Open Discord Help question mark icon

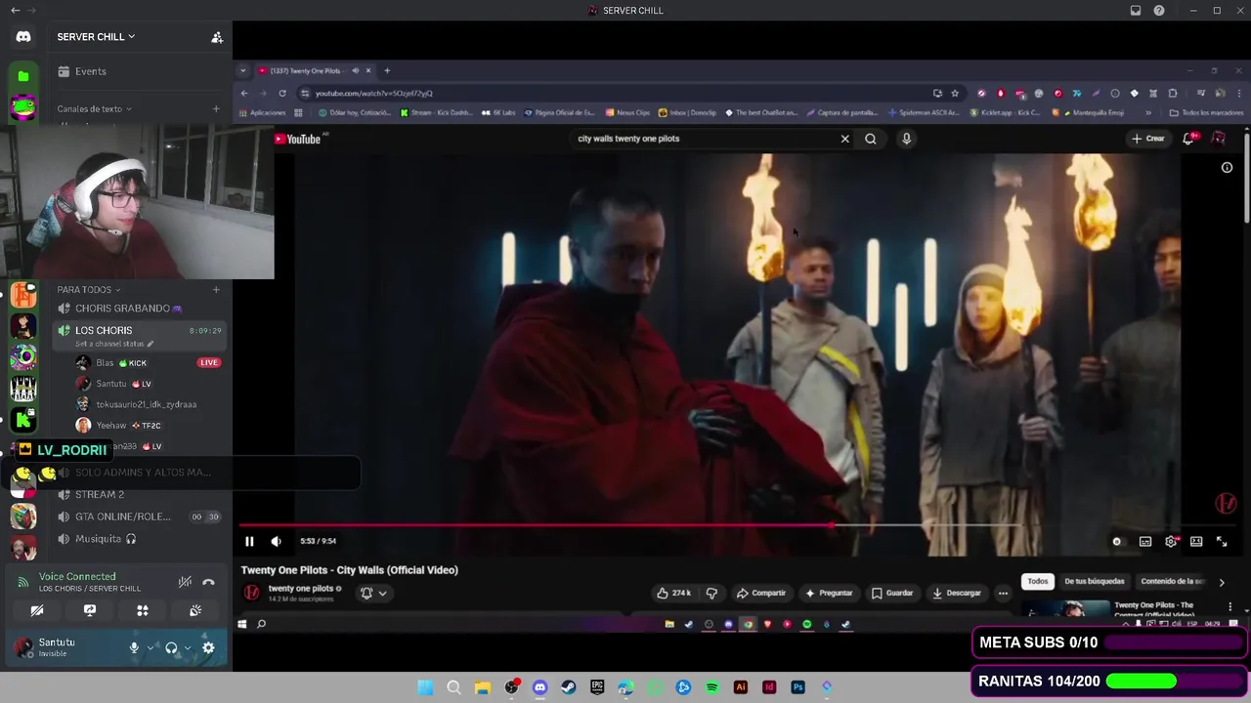pos(1159,11)
